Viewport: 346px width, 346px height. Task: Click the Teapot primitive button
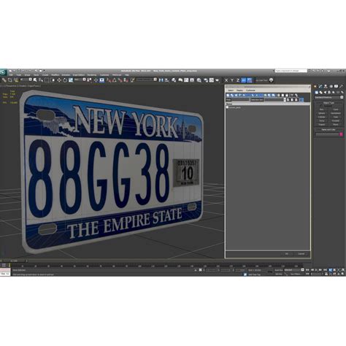pos(321,124)
